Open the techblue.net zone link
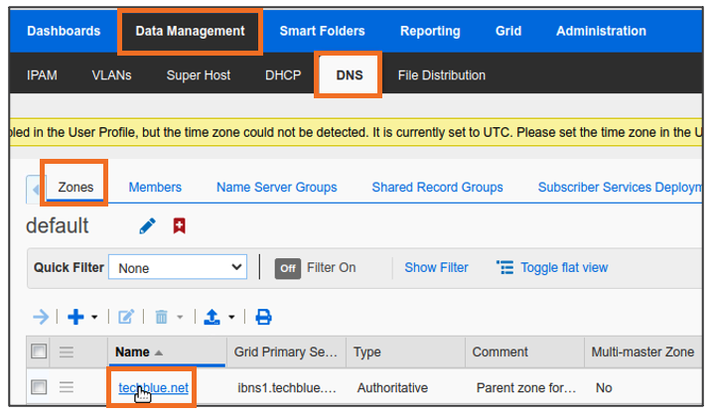The image size is (713, 415). 153,387
